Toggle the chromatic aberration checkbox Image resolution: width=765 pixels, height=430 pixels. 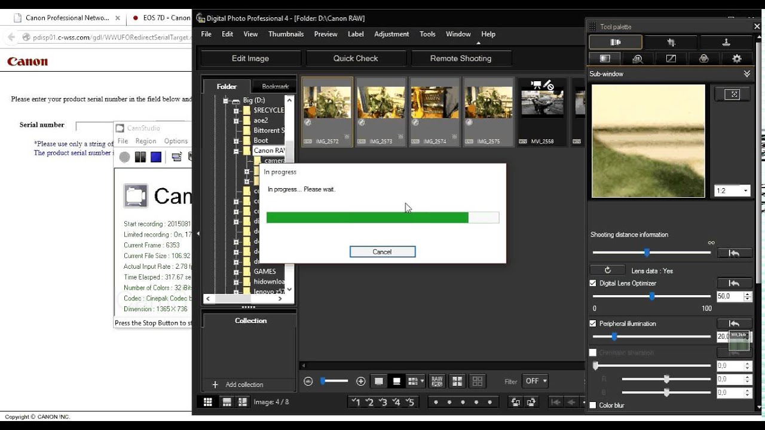point(593,352)
